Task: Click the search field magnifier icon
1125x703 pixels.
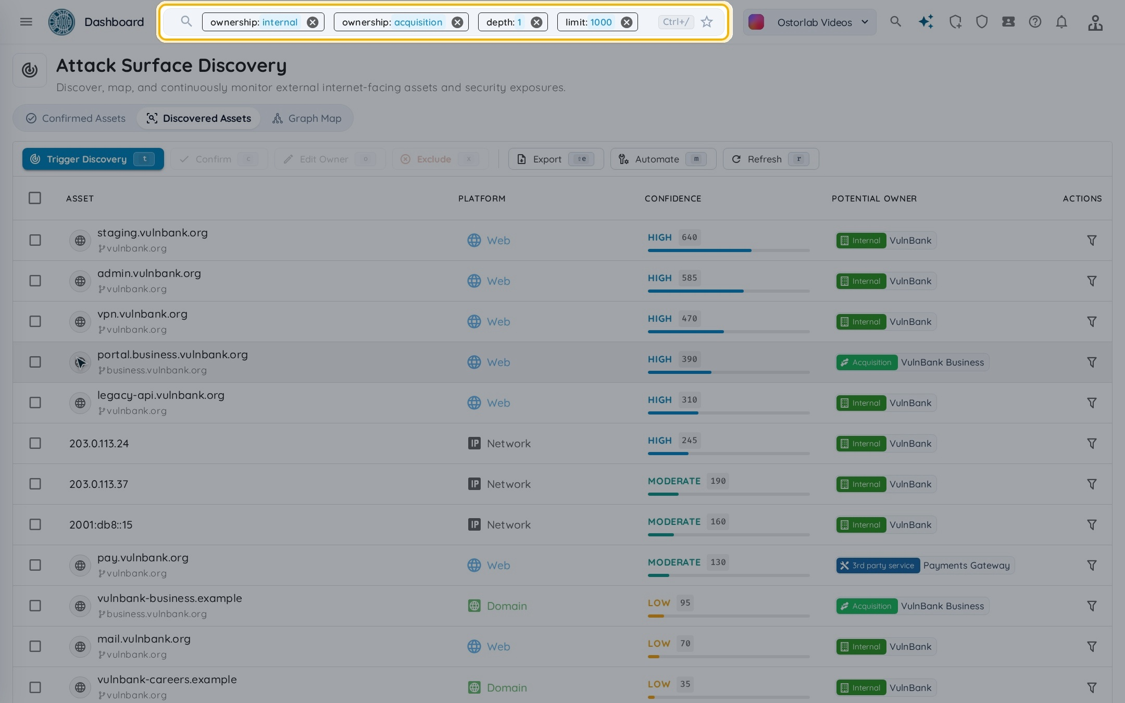Action: [186, 21]
